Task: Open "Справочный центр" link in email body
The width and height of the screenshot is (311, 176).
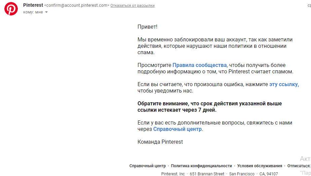Action: (x=178, y=129)
